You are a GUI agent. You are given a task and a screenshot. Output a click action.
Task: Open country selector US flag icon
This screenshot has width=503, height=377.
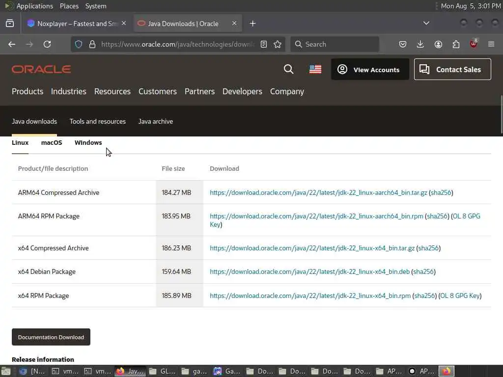click(x=315, y=69)
